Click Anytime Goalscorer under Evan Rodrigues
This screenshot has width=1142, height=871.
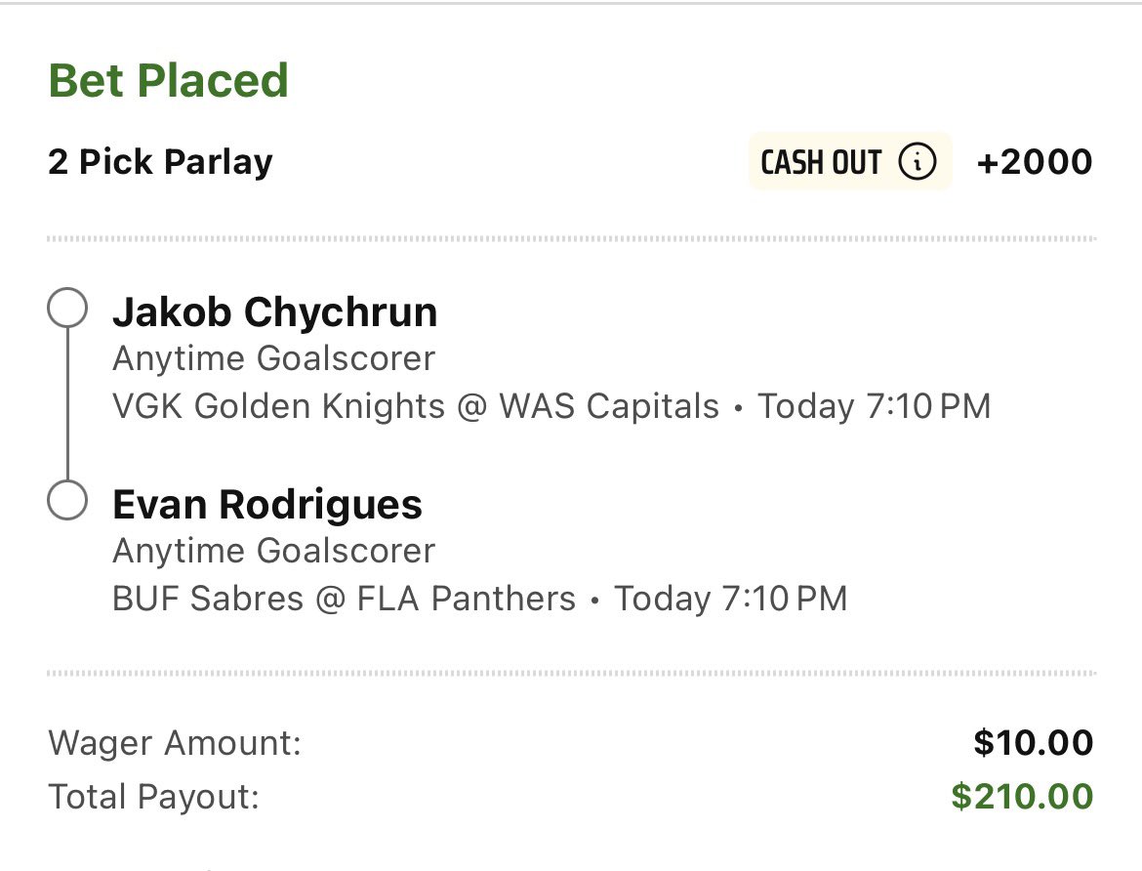pos(273,552)
